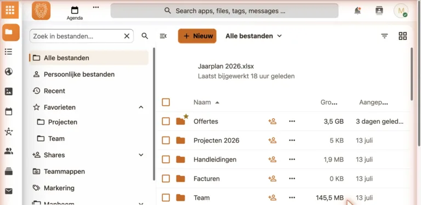Open Projecten favorite folder
The image size is (421, 205).
click(62, 122)
